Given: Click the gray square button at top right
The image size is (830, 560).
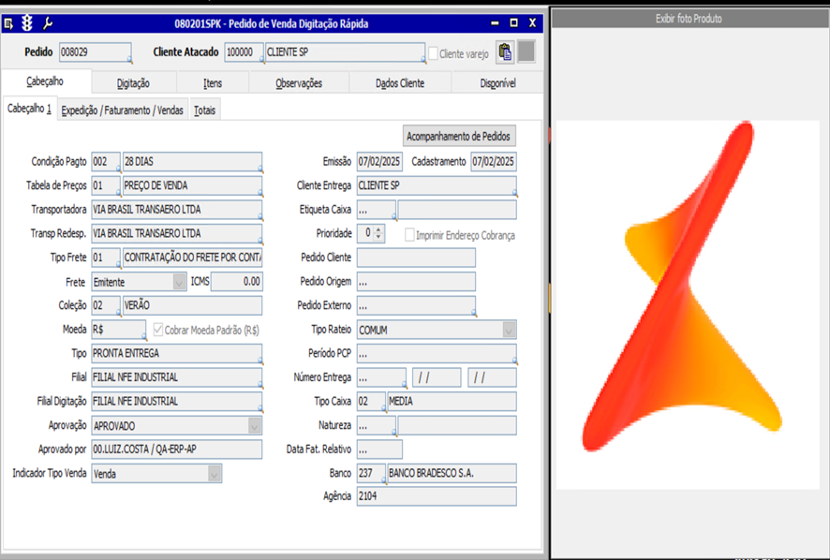Looking at the screenshot, I should (526, 52).
